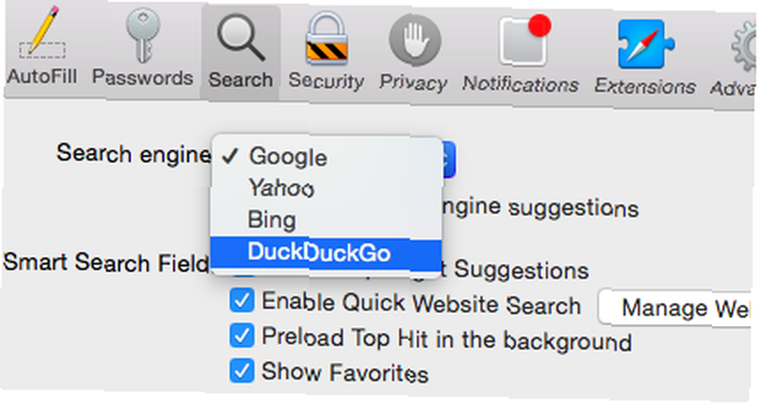Uncheck the Show Favorites checkbox
This screenshot has width=758, height=404.
[x=242, y=370]
